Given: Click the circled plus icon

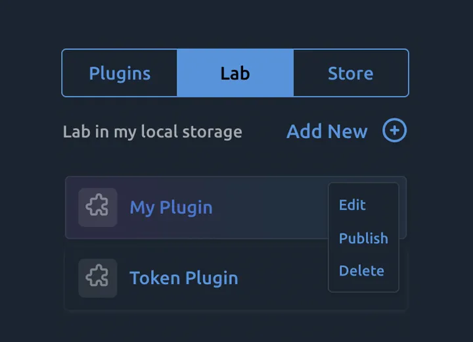Looking at the screenshot, I should point(395,131).
